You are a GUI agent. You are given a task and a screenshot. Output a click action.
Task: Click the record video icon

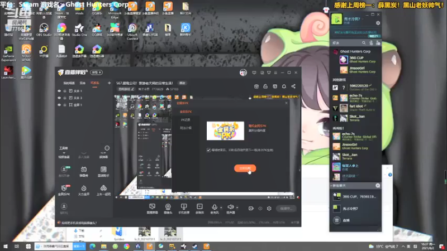tap(251, 209)
